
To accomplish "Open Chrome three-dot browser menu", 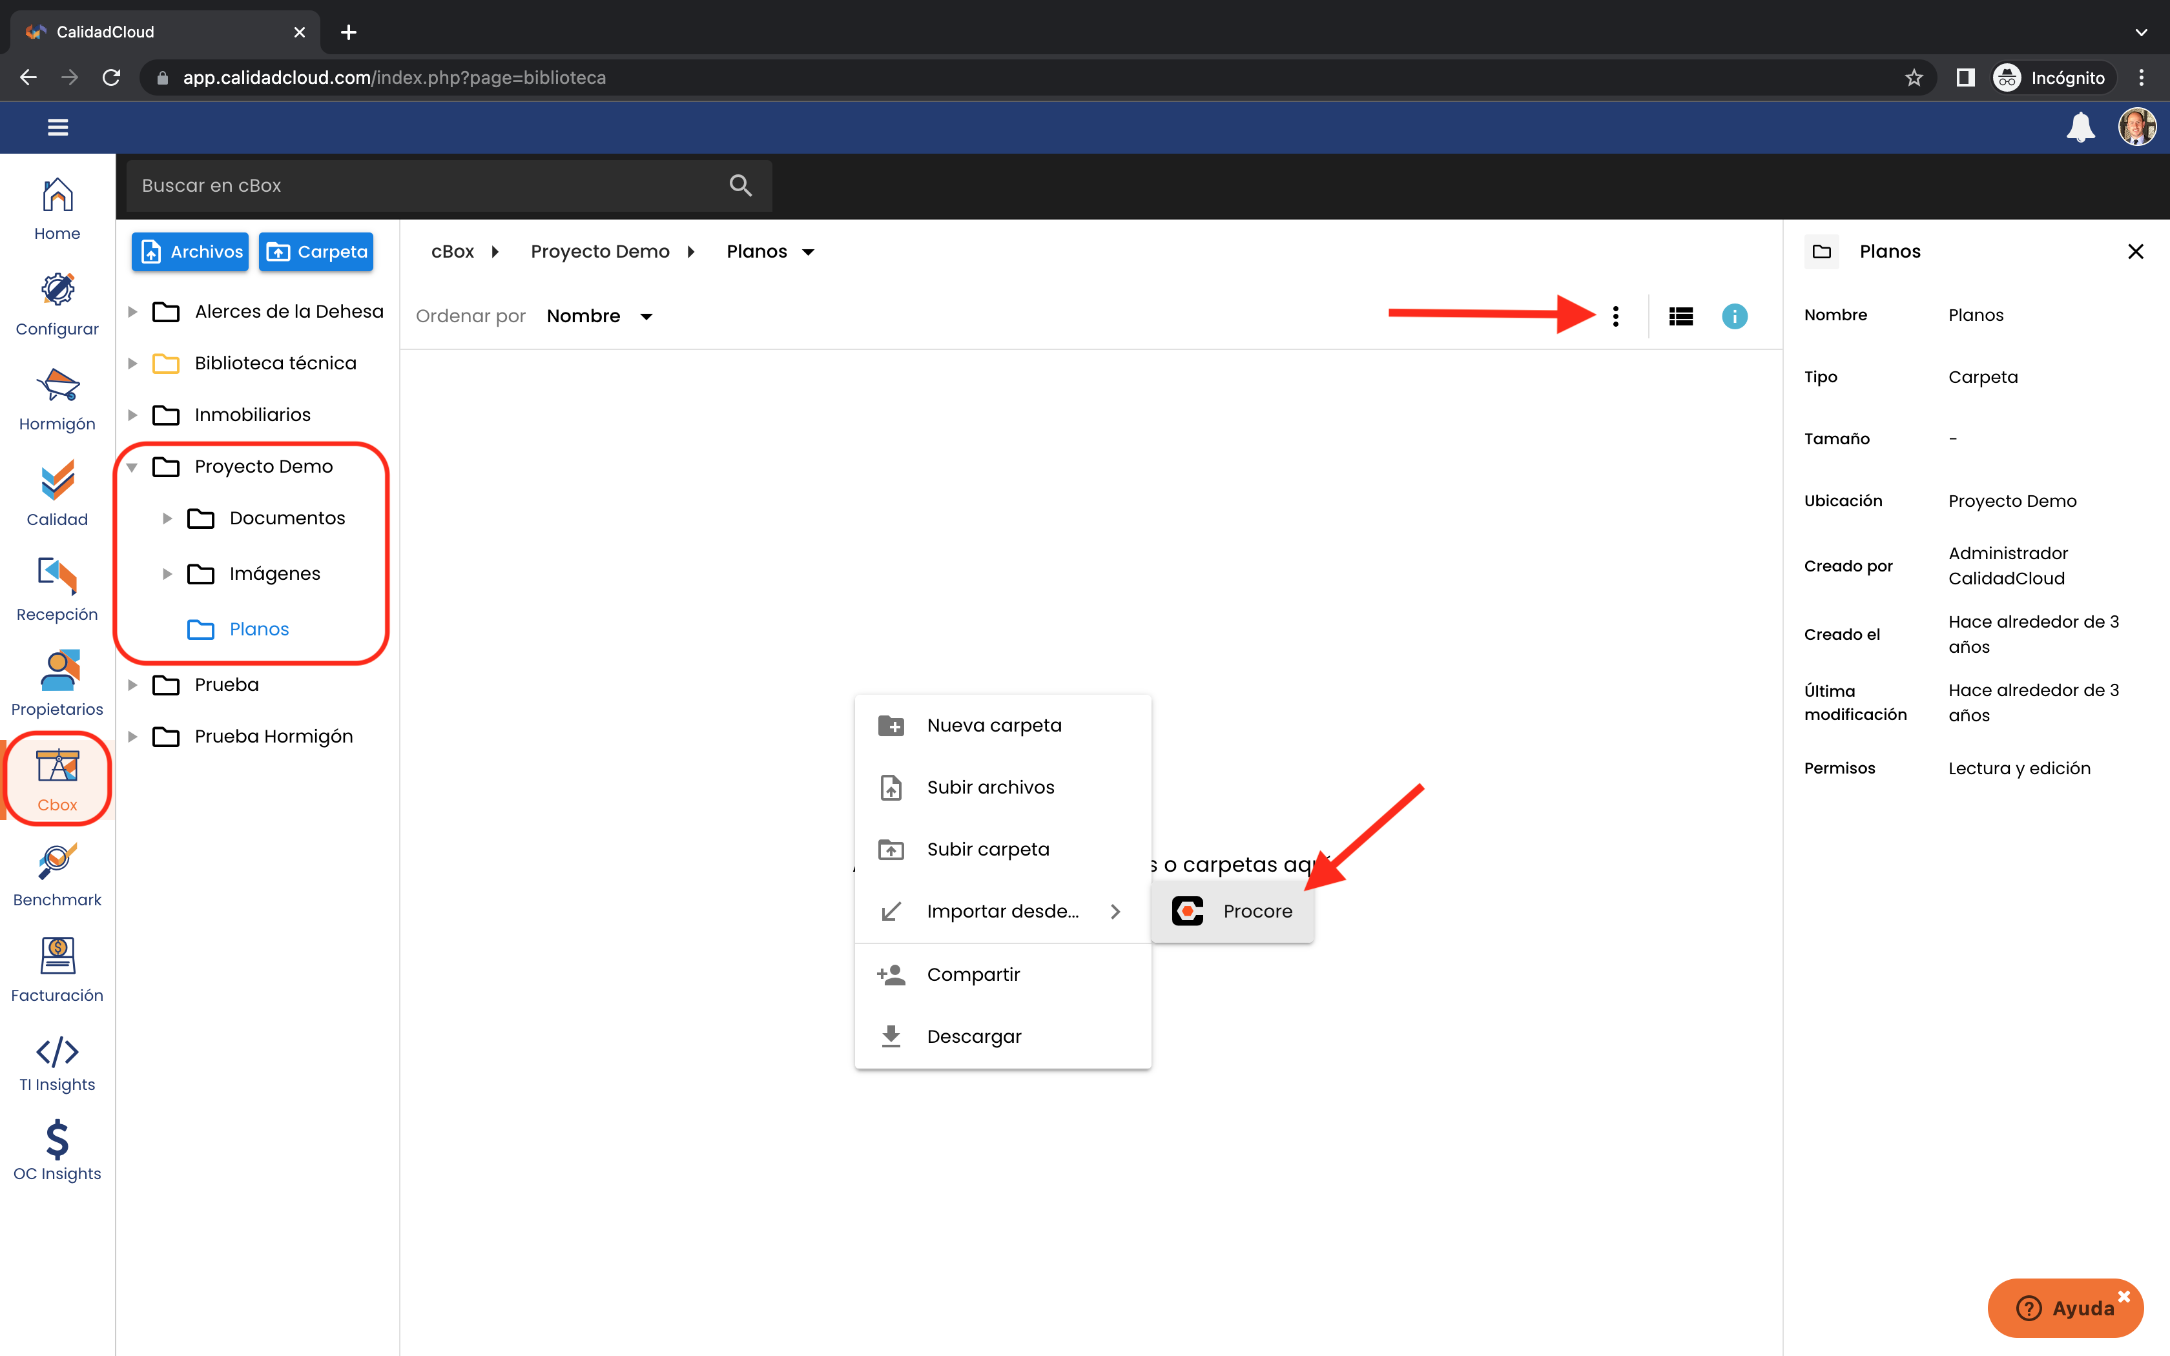I will (2142, 78).
